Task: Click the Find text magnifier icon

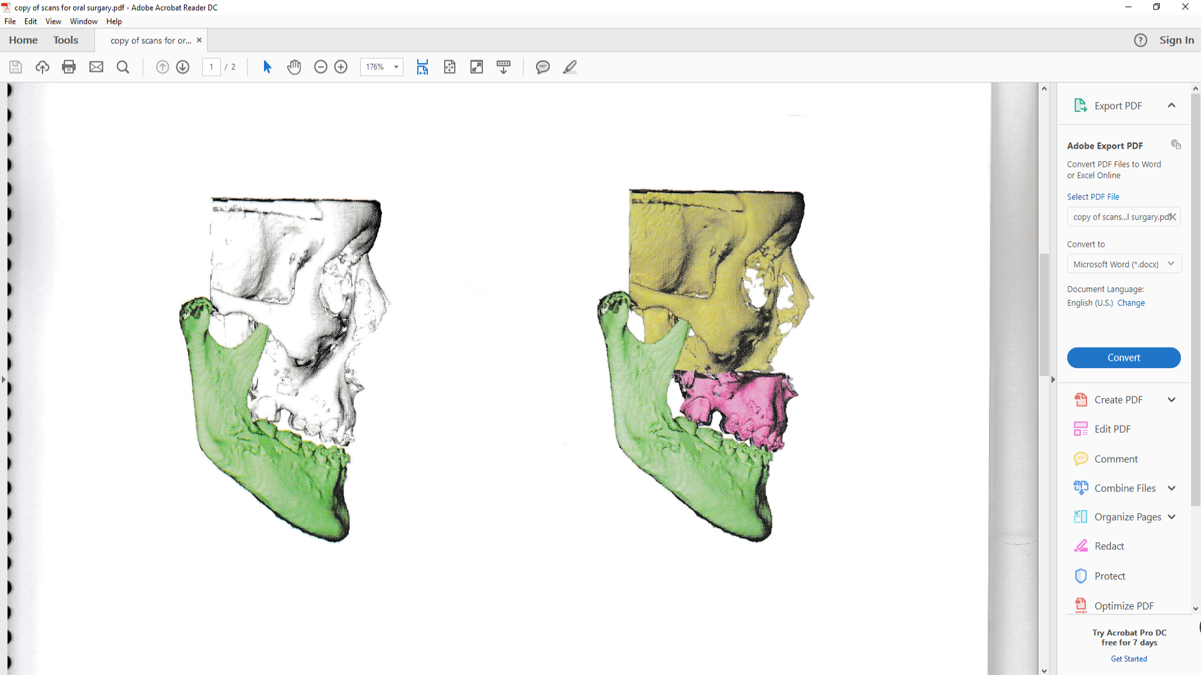Action: (123, 67)
